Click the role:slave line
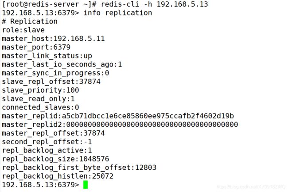 pyautogui.click(x=23, y=30)
